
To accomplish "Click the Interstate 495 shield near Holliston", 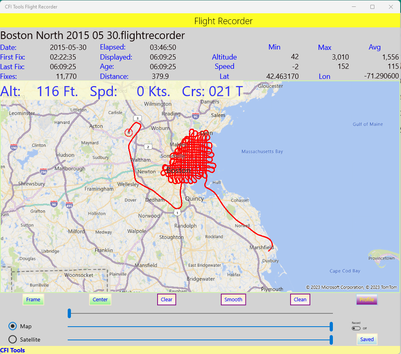I will coord(69,205).
